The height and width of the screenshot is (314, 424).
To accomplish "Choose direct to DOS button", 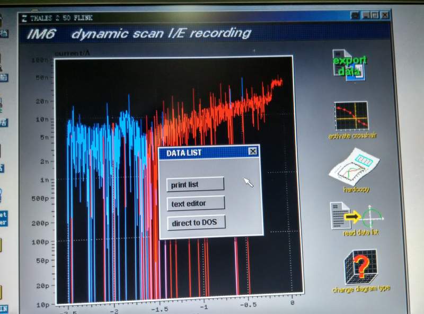I will (x=196, y=223).
